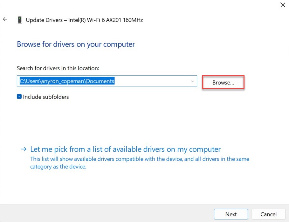
Task: Click 'This list will show available drivers' description
Action: pyautogui.click(x=140, y=163)
